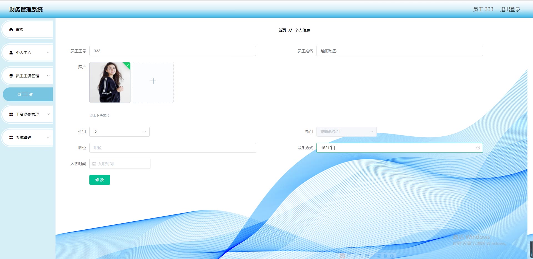This screenshot has width=533, height=259.
Task: Click the grid icon beside 系统管理
Action: coord(11,138)
